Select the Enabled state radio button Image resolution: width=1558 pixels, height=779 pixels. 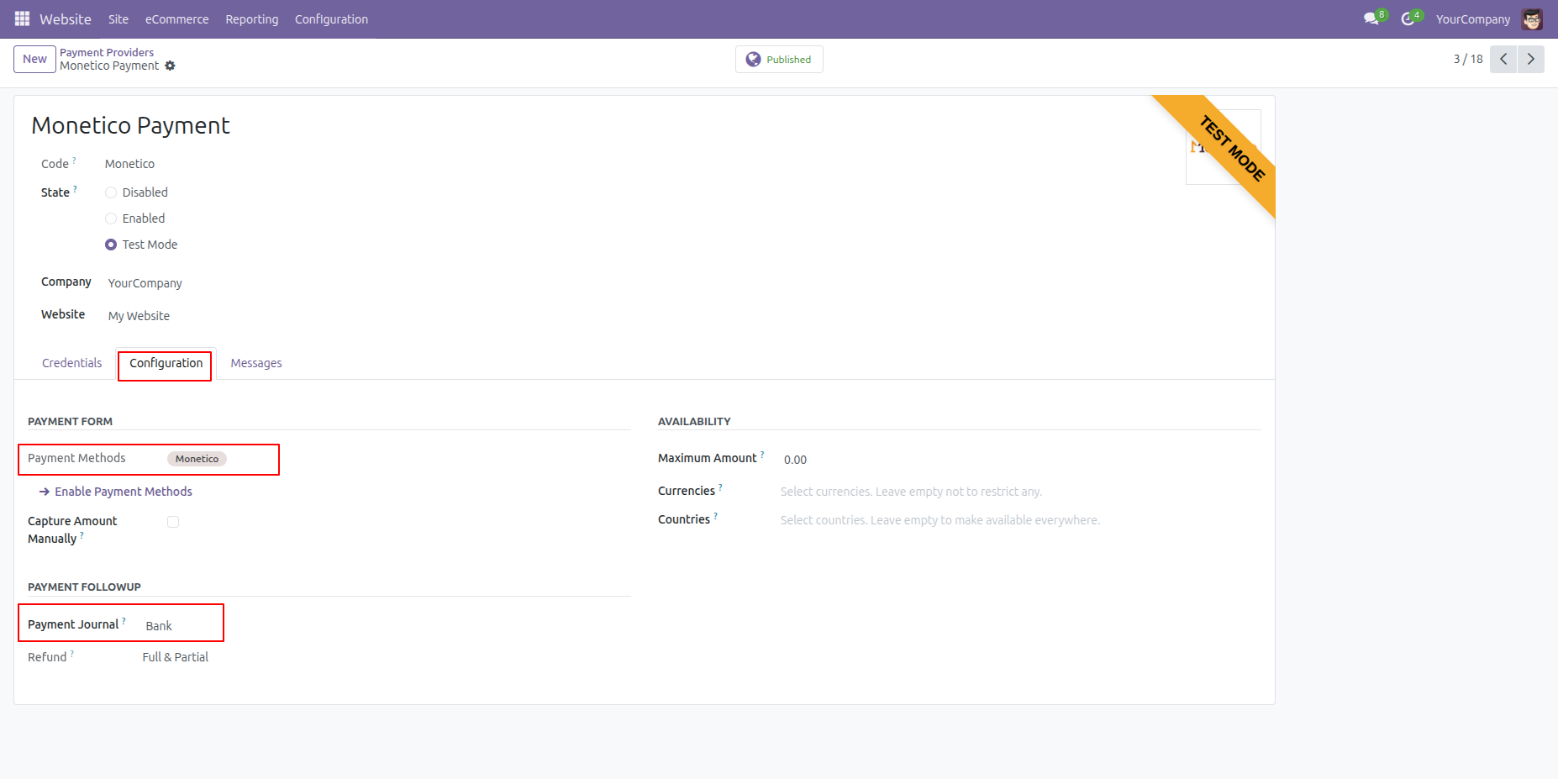[111, 218]
